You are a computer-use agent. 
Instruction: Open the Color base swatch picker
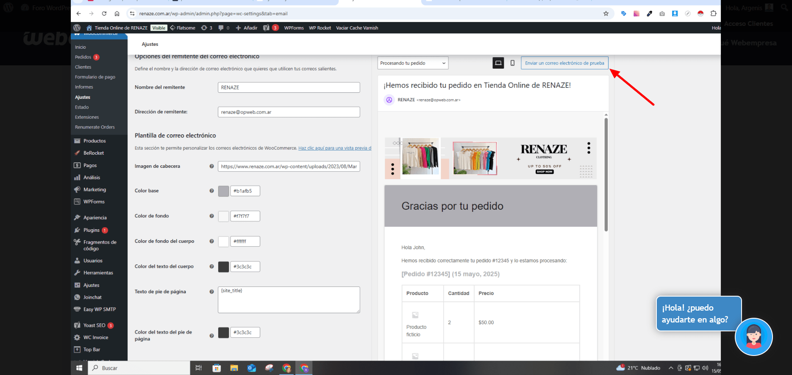tap(223, 191)
